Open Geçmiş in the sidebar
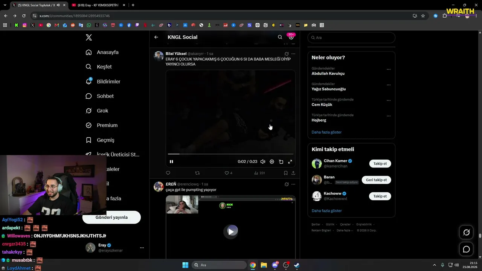 [100, 140]
